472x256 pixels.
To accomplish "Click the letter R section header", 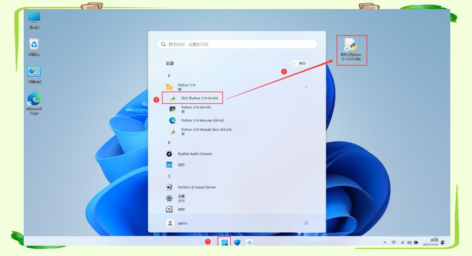I will click(x=169, y=143).
